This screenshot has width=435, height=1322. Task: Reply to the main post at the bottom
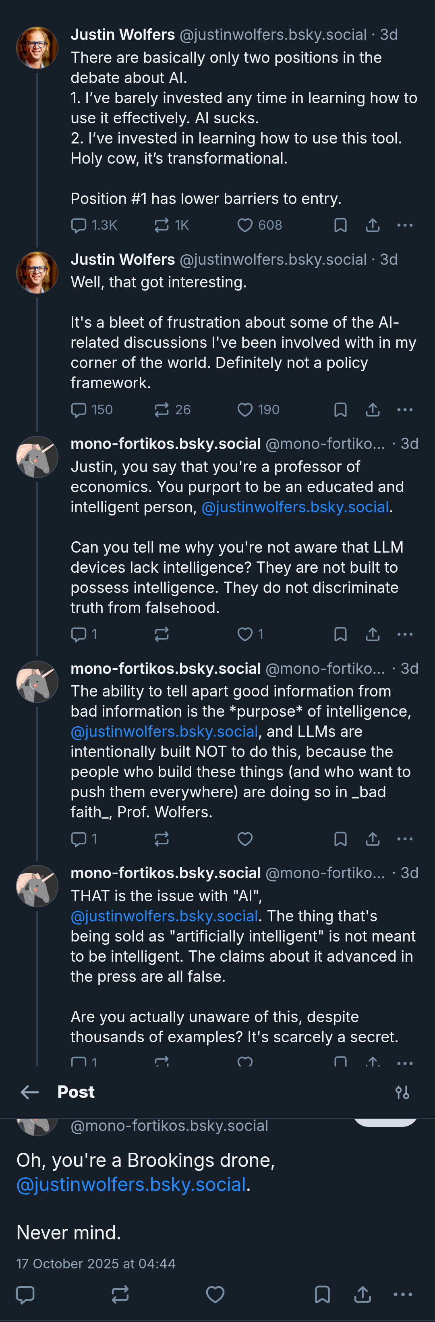click(25, 1294)
